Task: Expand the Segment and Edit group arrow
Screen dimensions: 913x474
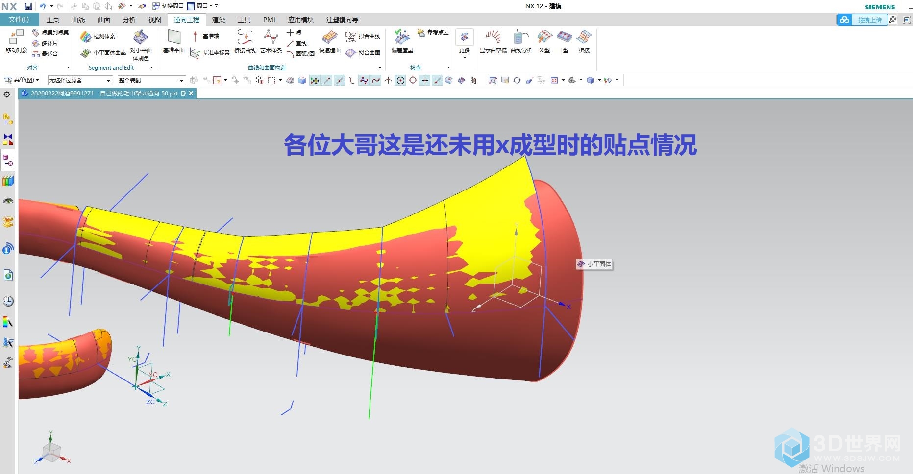Action: 151,68
